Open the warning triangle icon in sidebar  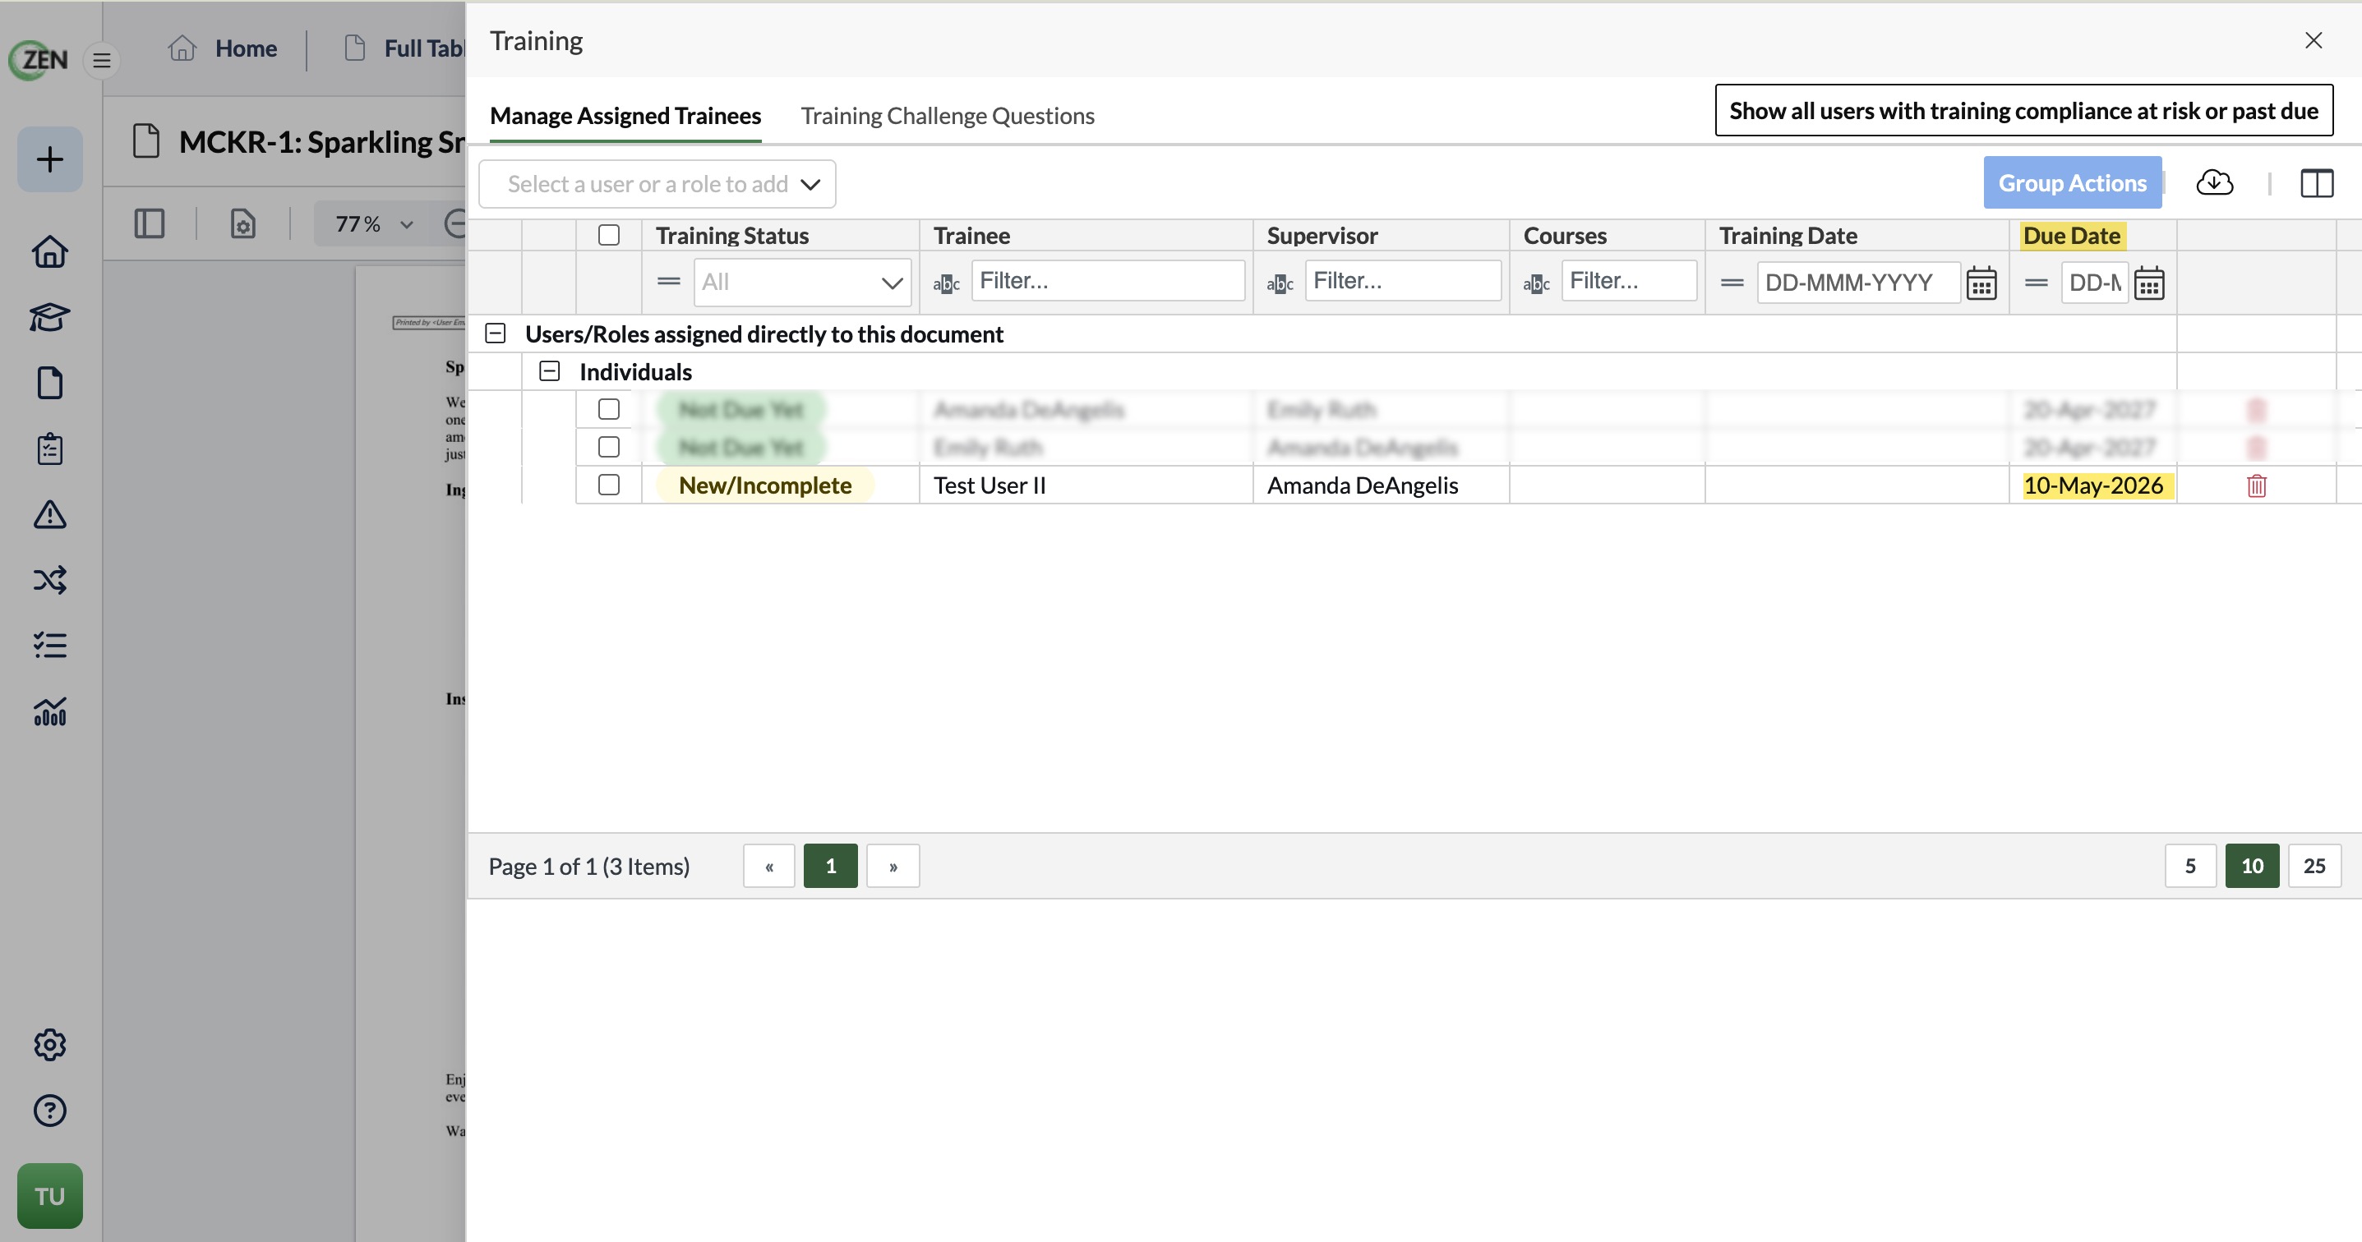(x=49, y=514)
